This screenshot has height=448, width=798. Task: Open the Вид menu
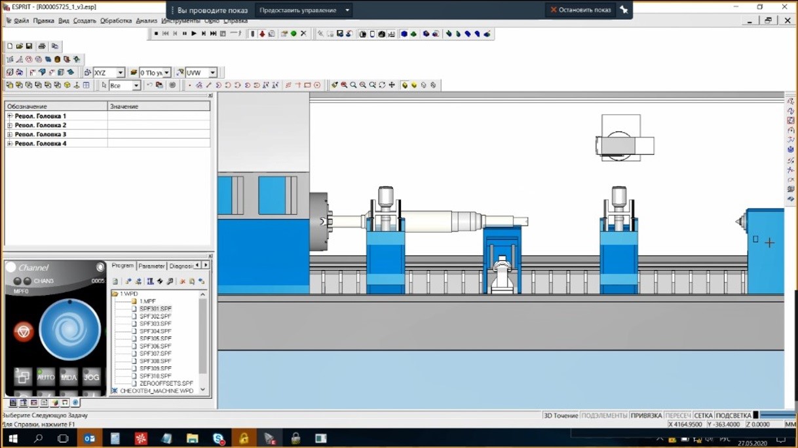[64, 20]
